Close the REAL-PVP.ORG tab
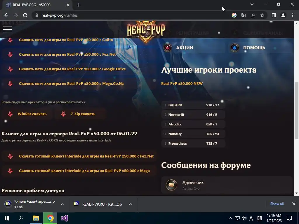This screenshot has height=224, width=299. (68, 5)
